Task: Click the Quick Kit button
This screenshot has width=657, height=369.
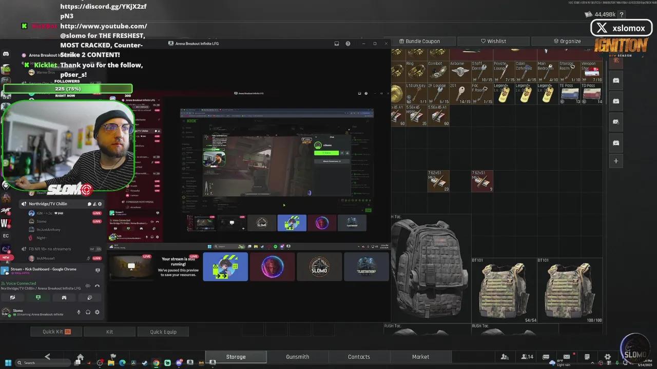Action: click(x=56, y=332)
